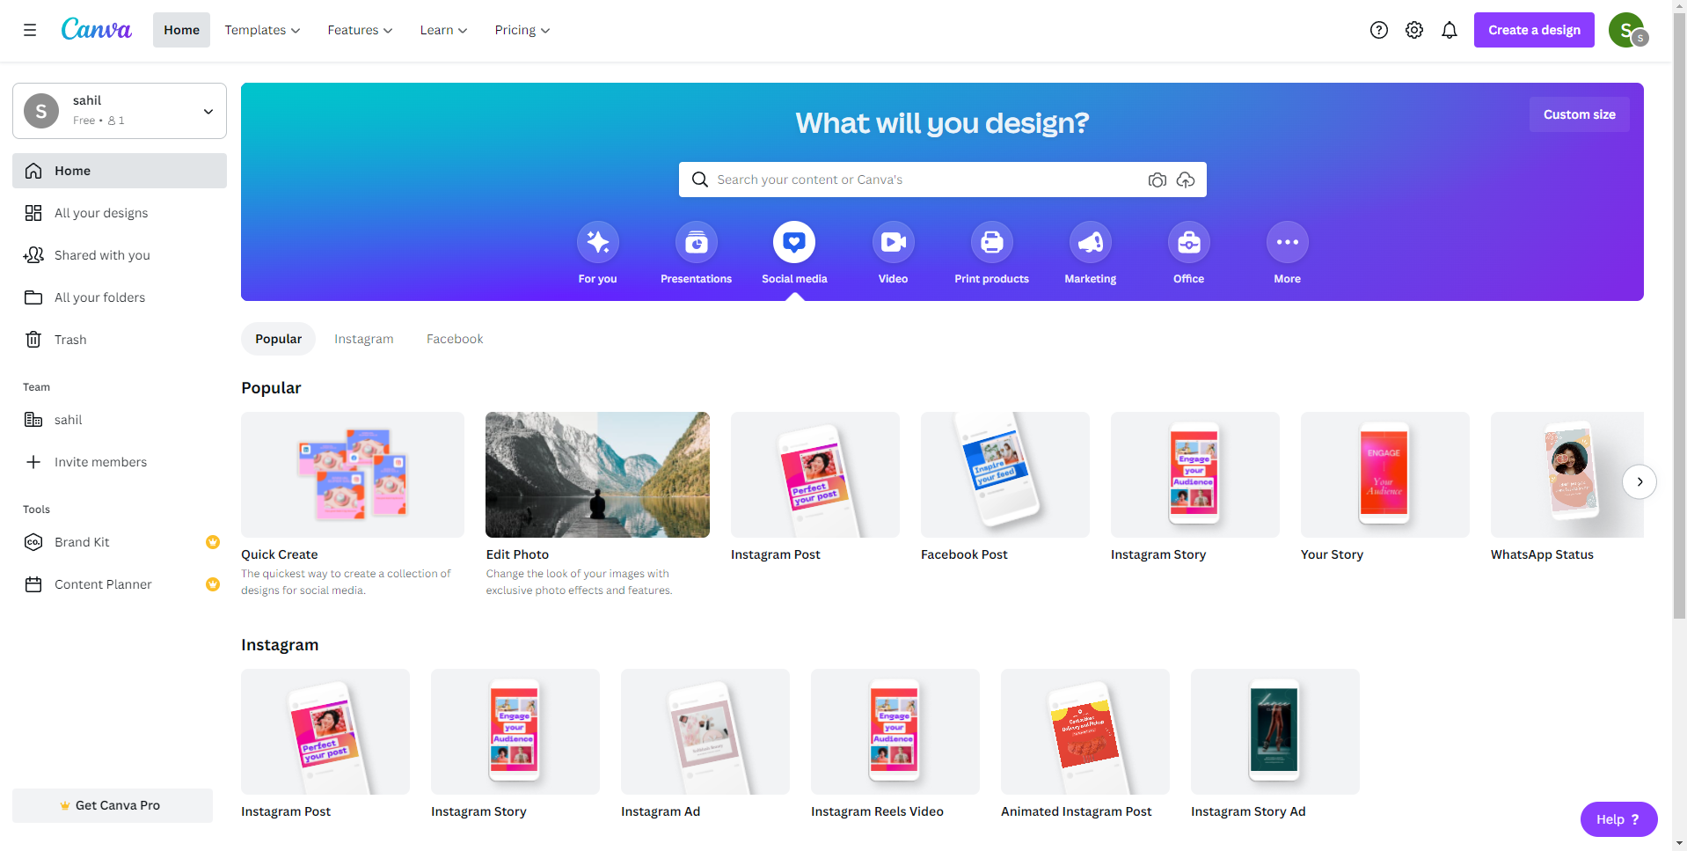Click the Trash bin icon
This screenshot has height=851, width=1687.
click(x=33, y=340)
